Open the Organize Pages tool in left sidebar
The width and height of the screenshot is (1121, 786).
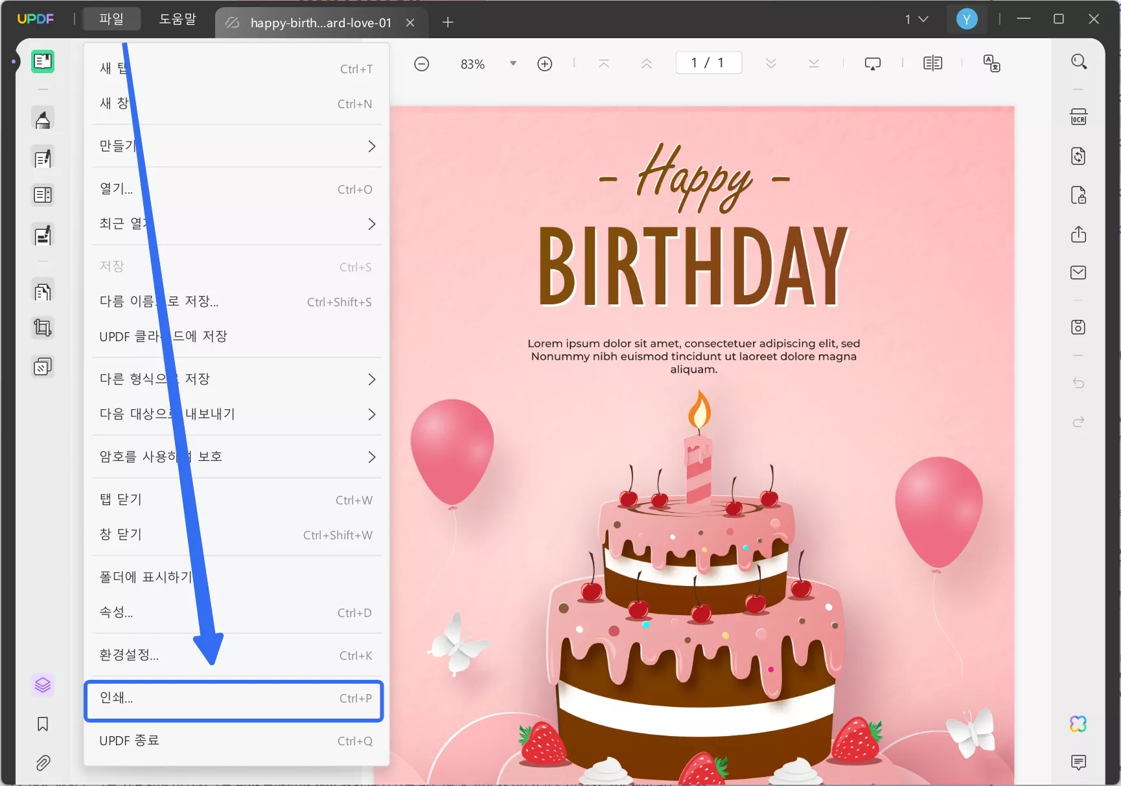43,292
